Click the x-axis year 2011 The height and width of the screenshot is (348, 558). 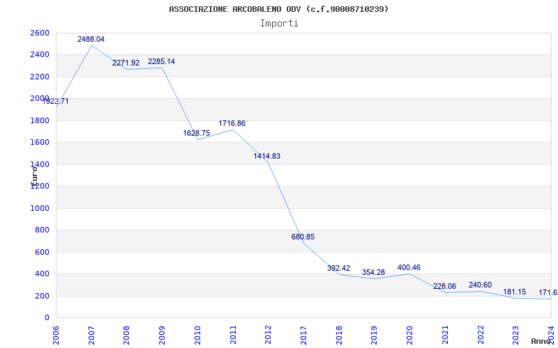point(233,335)
